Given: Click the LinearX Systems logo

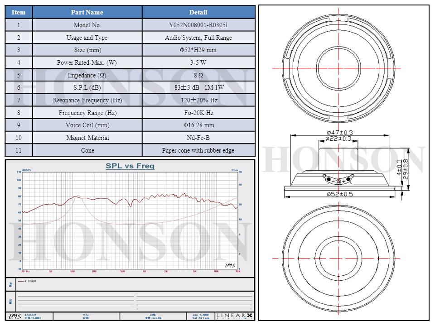Looking at the screenshot, I should click(234, 316).
